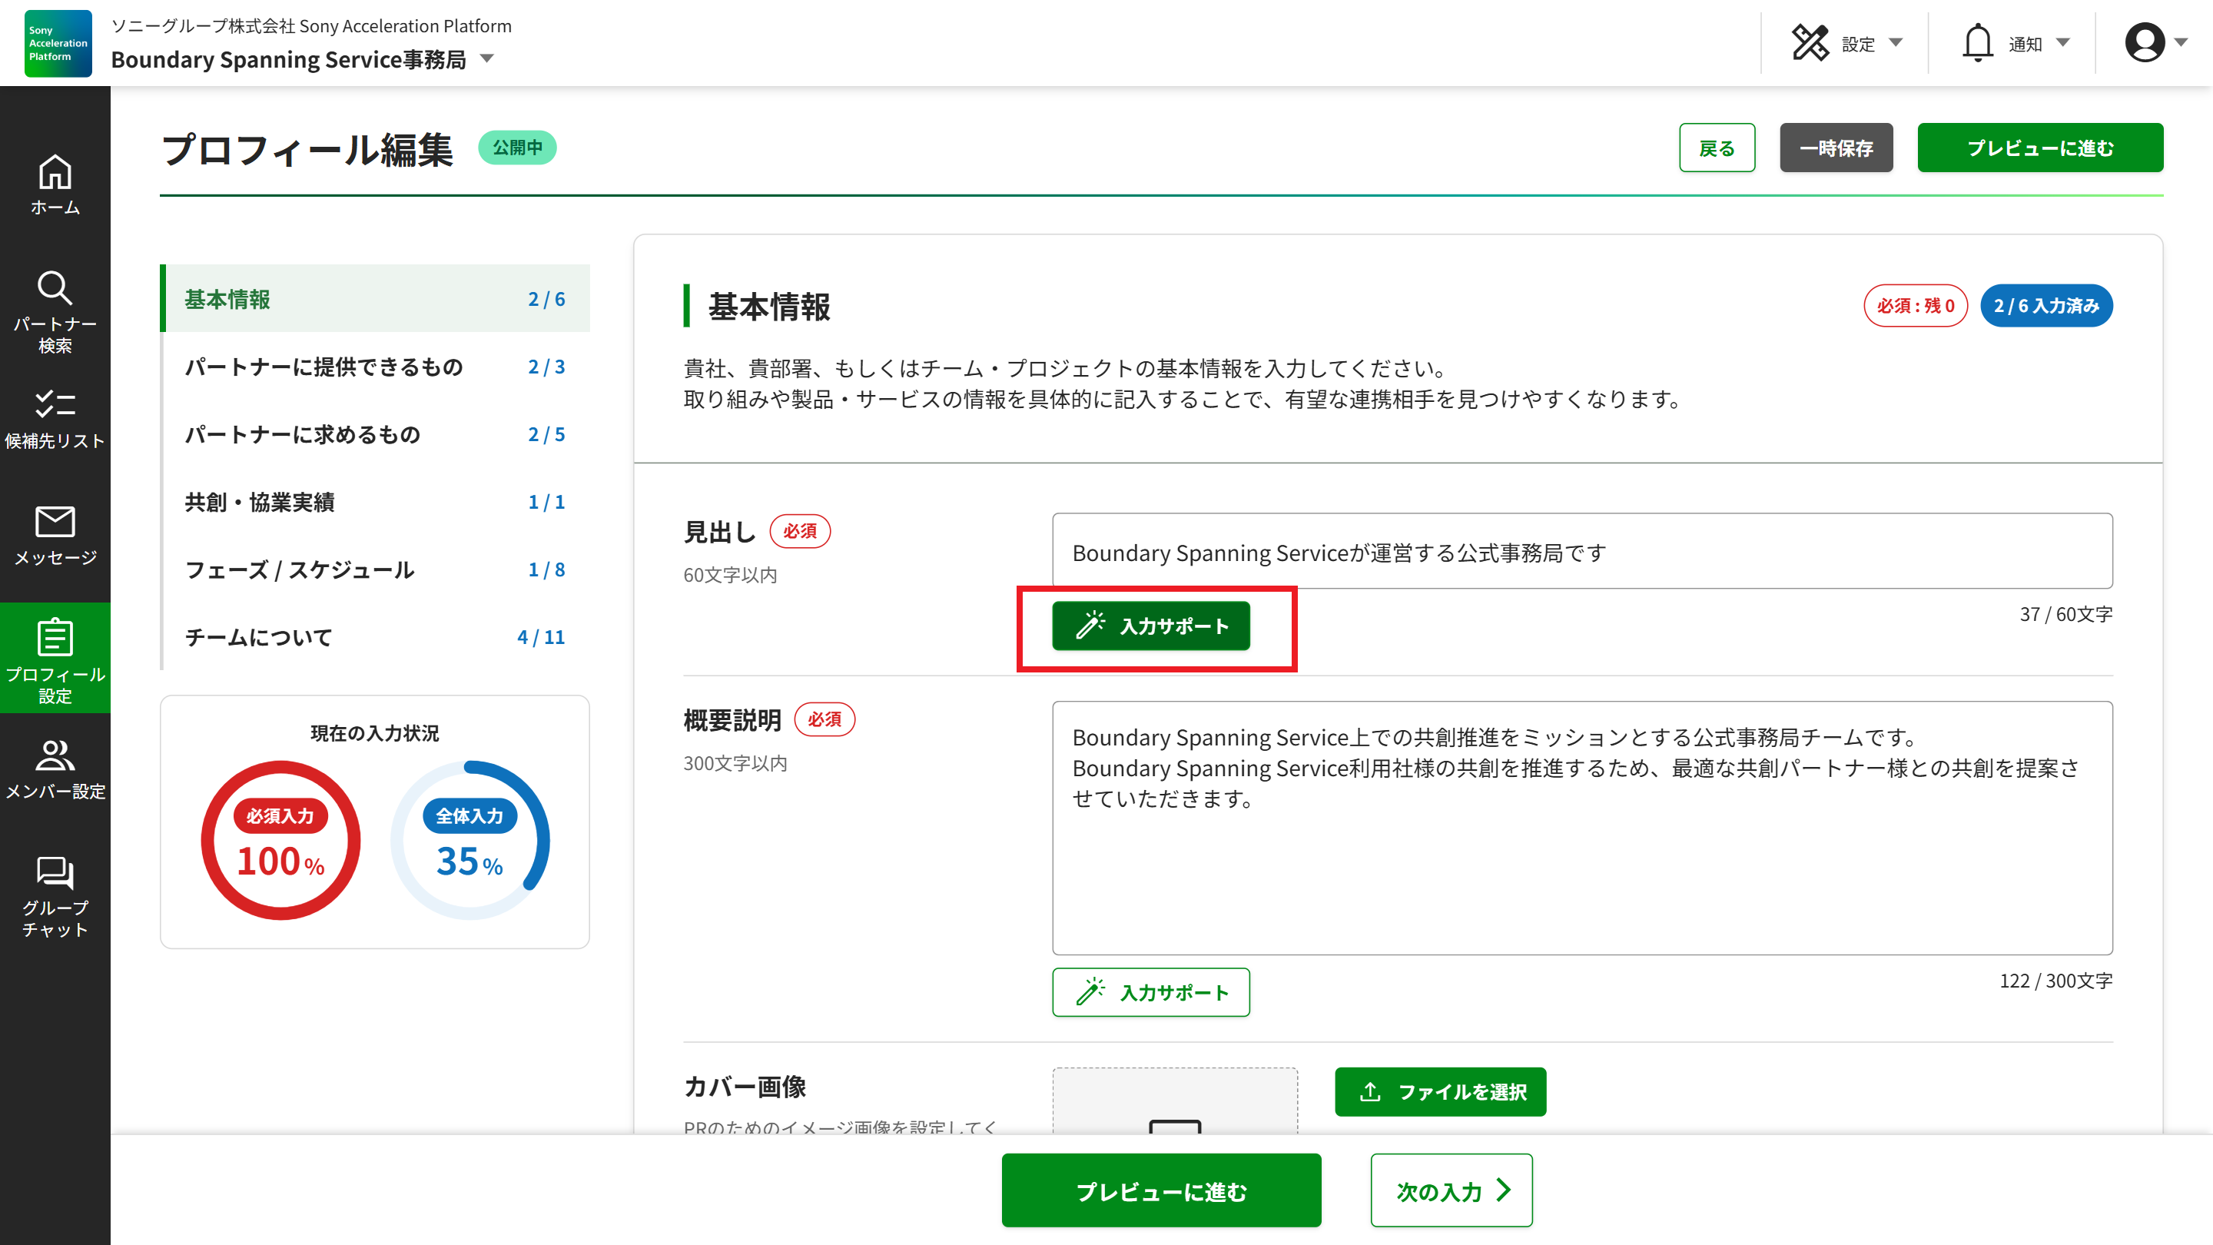
Task: Open Messages envelope icon
Action: pos(55,522)
